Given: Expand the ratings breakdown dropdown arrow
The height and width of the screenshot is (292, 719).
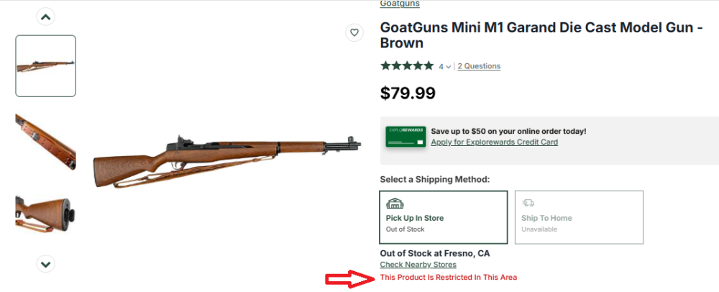Looking at the screenshot, I should [x=449, y=67].
